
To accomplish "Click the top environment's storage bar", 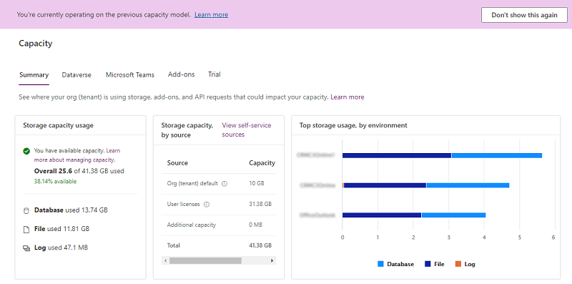I will 442,155.
